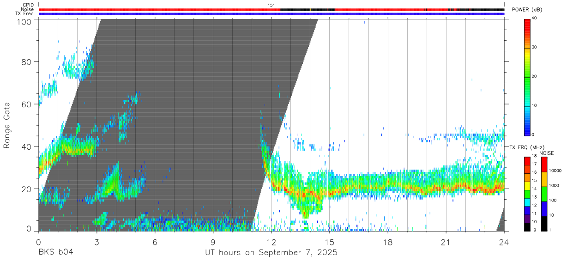Click the 1 label in NOISE legend
Screen dimensions: 567x262
point(549,230)
